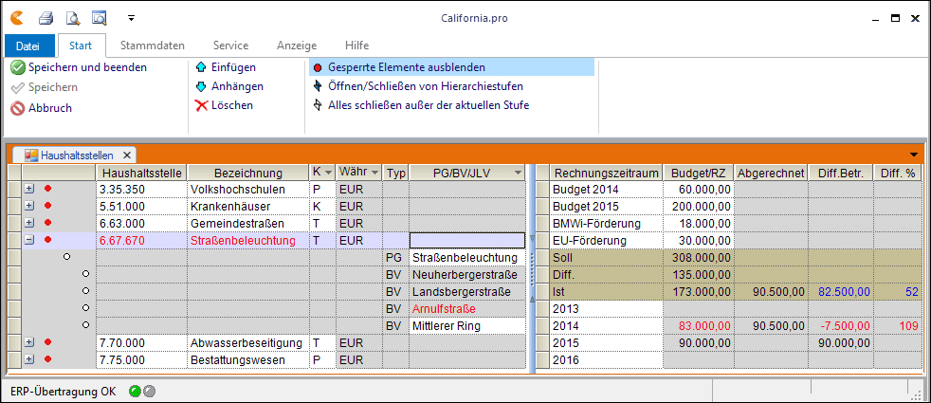Click the ERP-Übertragung OK status text
931x403 pixels.
point(63,391)
